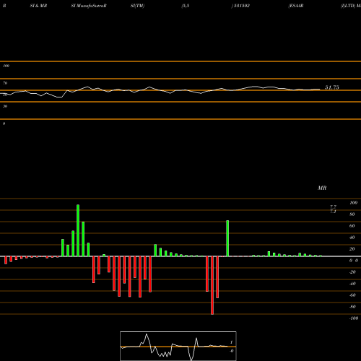This screenshot has height=361, width=361.
Task: Click the '20' label on MR axis
Action: 352,249
